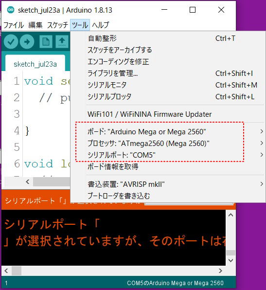This screenshot has width=266, height=290.
Task: Select ボード情報を取得 menu entry
Action: pyautogui.click(x=167, y=166)
